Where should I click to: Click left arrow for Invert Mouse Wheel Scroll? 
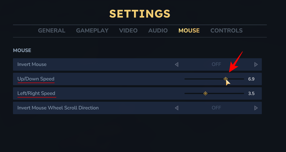[177, 108]
